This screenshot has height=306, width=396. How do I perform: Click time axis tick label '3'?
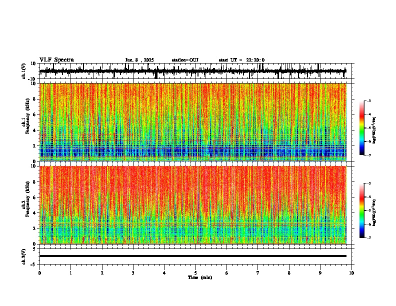pos(133,273)
